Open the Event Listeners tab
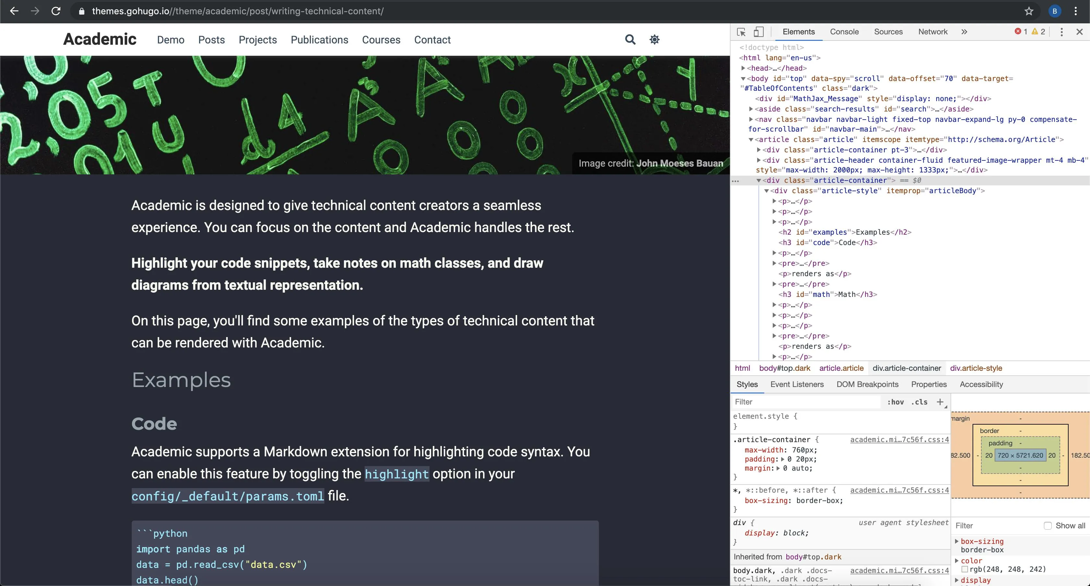1090x586 pixels. click(x=797, y=384)
